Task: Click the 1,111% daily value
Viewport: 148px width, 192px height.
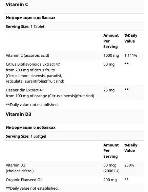Action: (x=131, y=55)
